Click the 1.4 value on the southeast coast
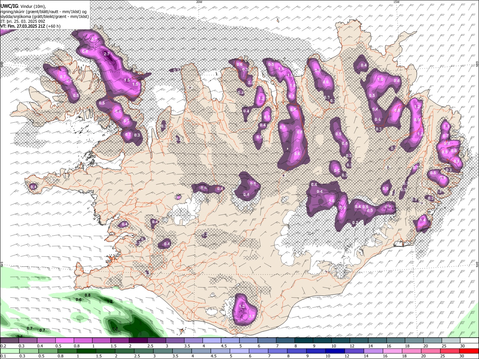The image size is (479, 359). click(x=423, y=220)
